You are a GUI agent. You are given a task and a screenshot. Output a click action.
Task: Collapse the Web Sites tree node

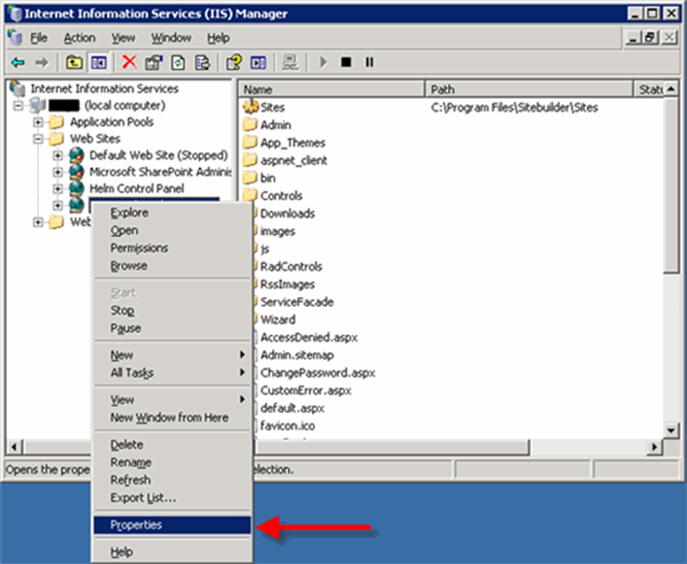[x=38, y=139]
